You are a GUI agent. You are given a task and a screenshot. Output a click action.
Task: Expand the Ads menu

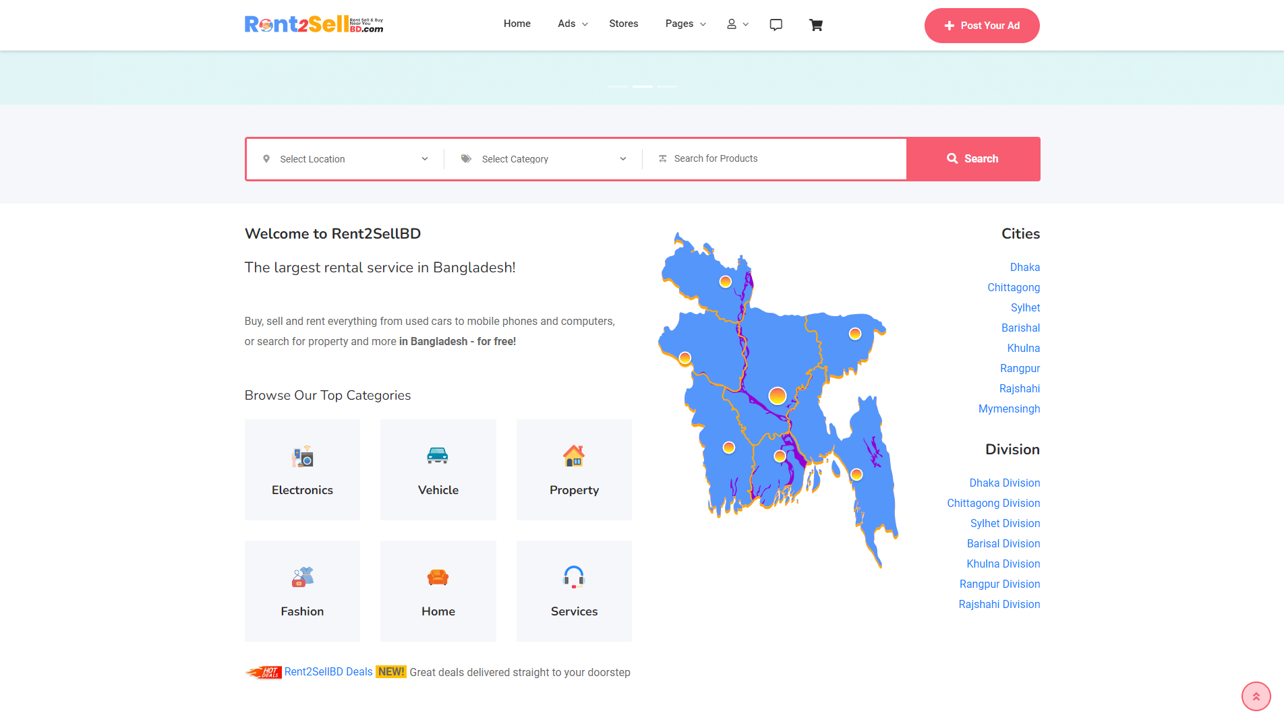coord(573,24)
